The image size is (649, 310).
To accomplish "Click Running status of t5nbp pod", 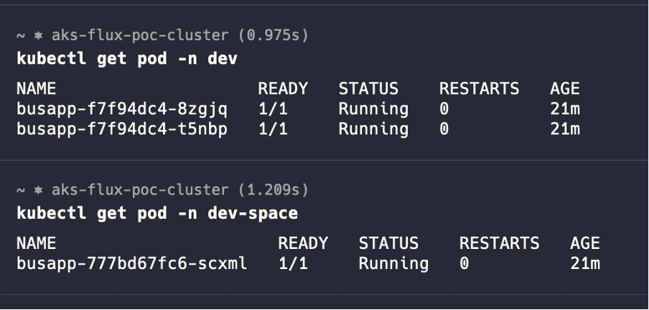I will tap(373, 129).
